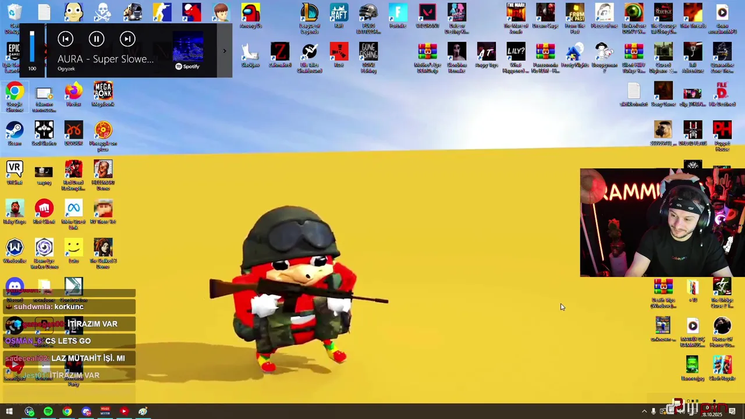Image resolution: width=745 pixels, height=419 pixels.
Task: Adjust the volume slider showing 100
Action: [32, 47]
